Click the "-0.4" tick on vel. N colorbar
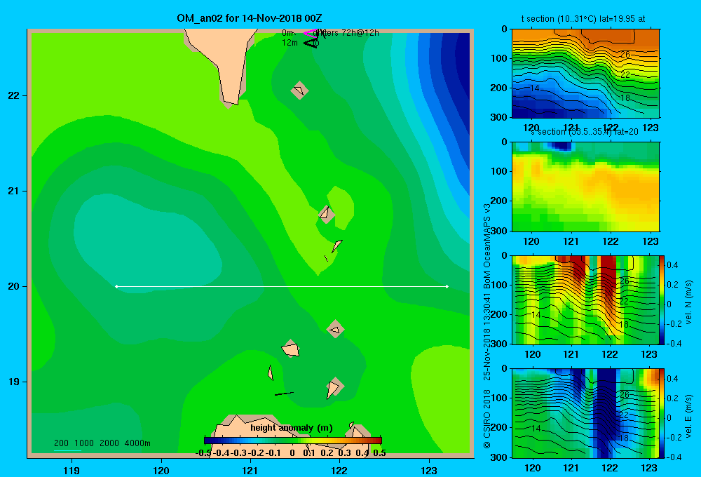 coord(673,344)
